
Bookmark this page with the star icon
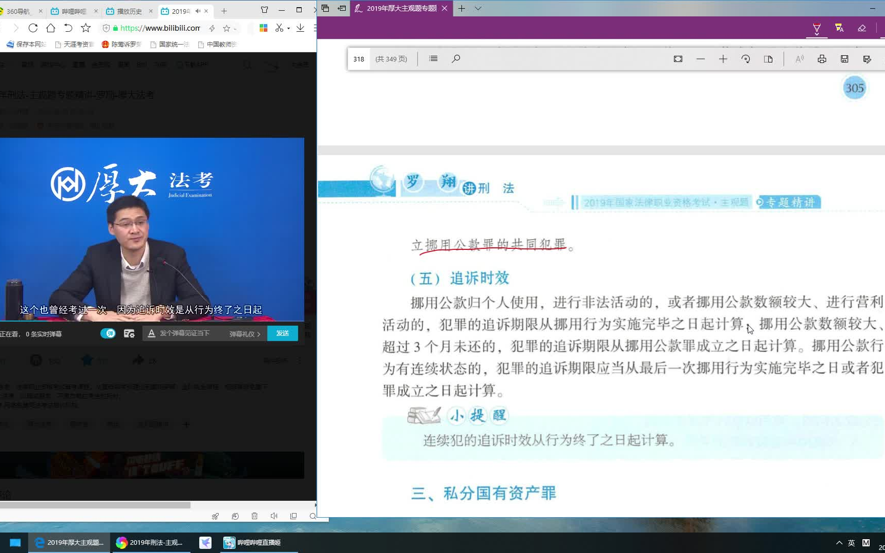(x=86, y=28)
